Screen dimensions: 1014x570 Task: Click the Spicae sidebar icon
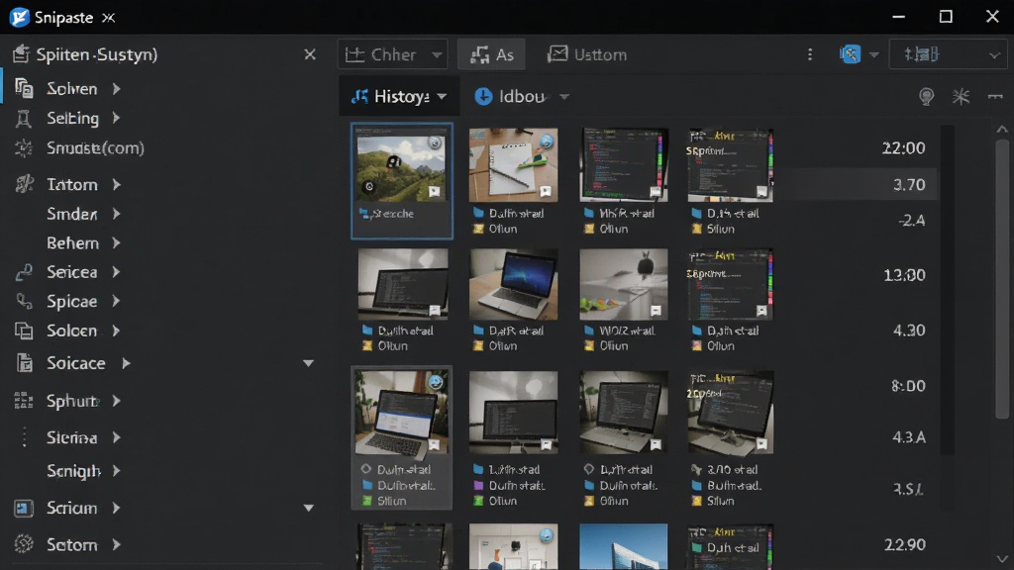24,301
